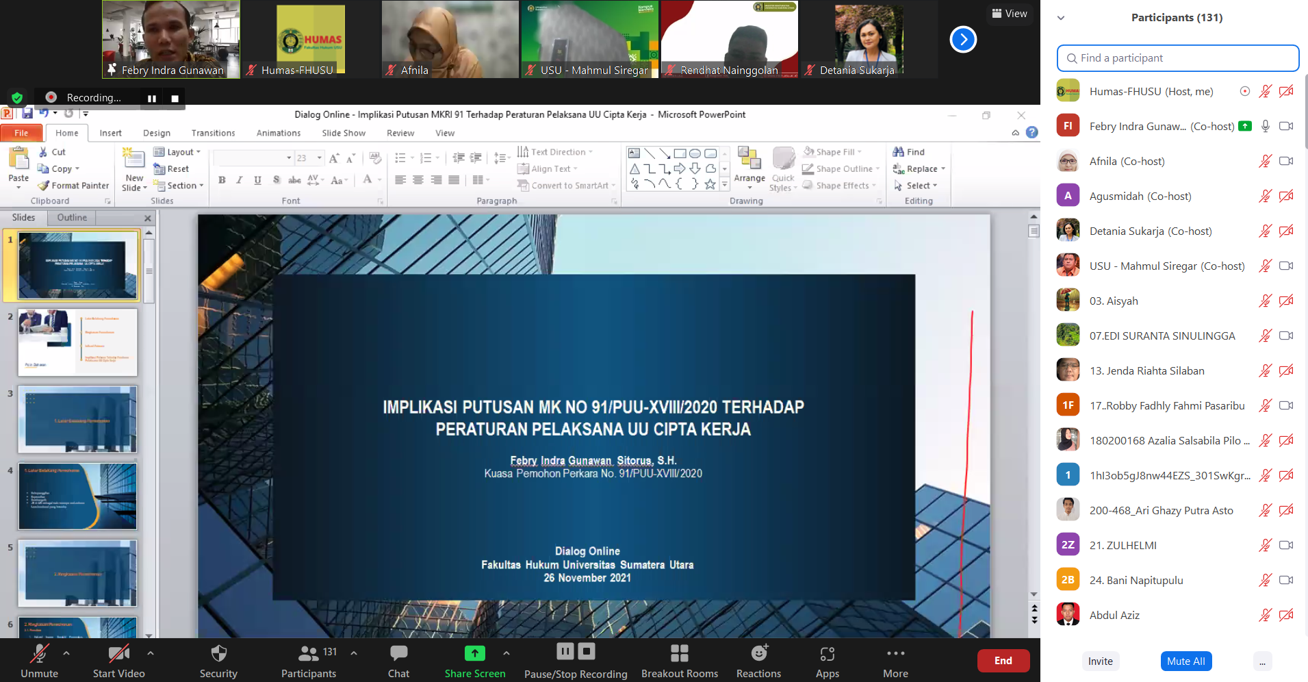Stop the recording from top-left indicator
Screen dimensions: 1308x682
[x=175, y=99]
